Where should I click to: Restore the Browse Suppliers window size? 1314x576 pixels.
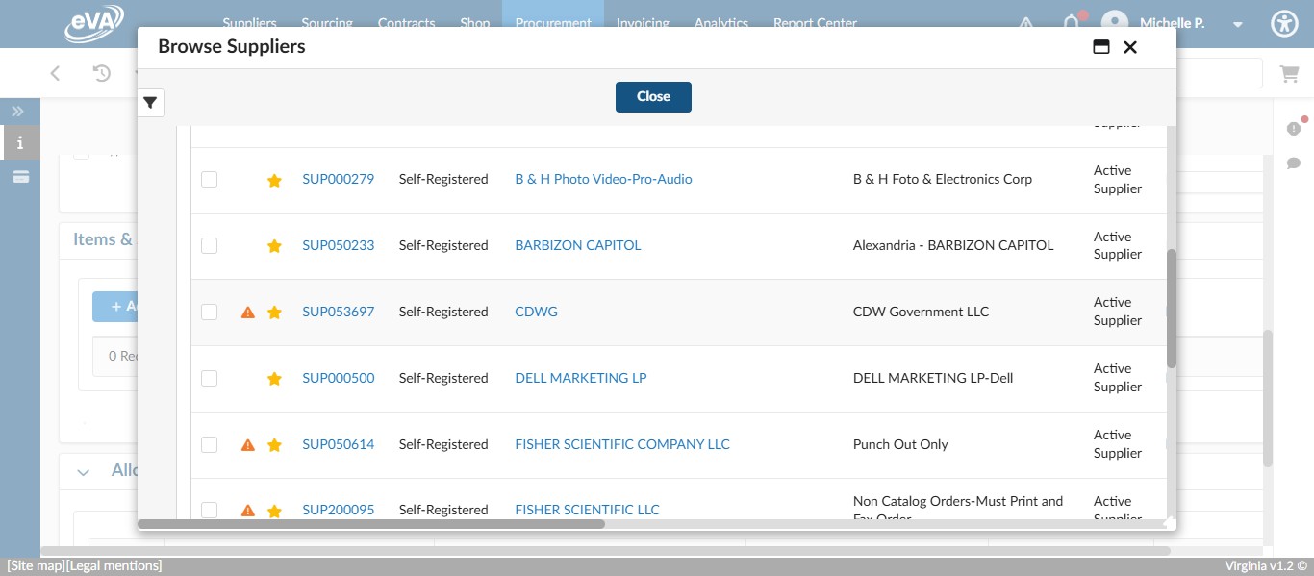pyautogui.click(x=1101, y=46)
